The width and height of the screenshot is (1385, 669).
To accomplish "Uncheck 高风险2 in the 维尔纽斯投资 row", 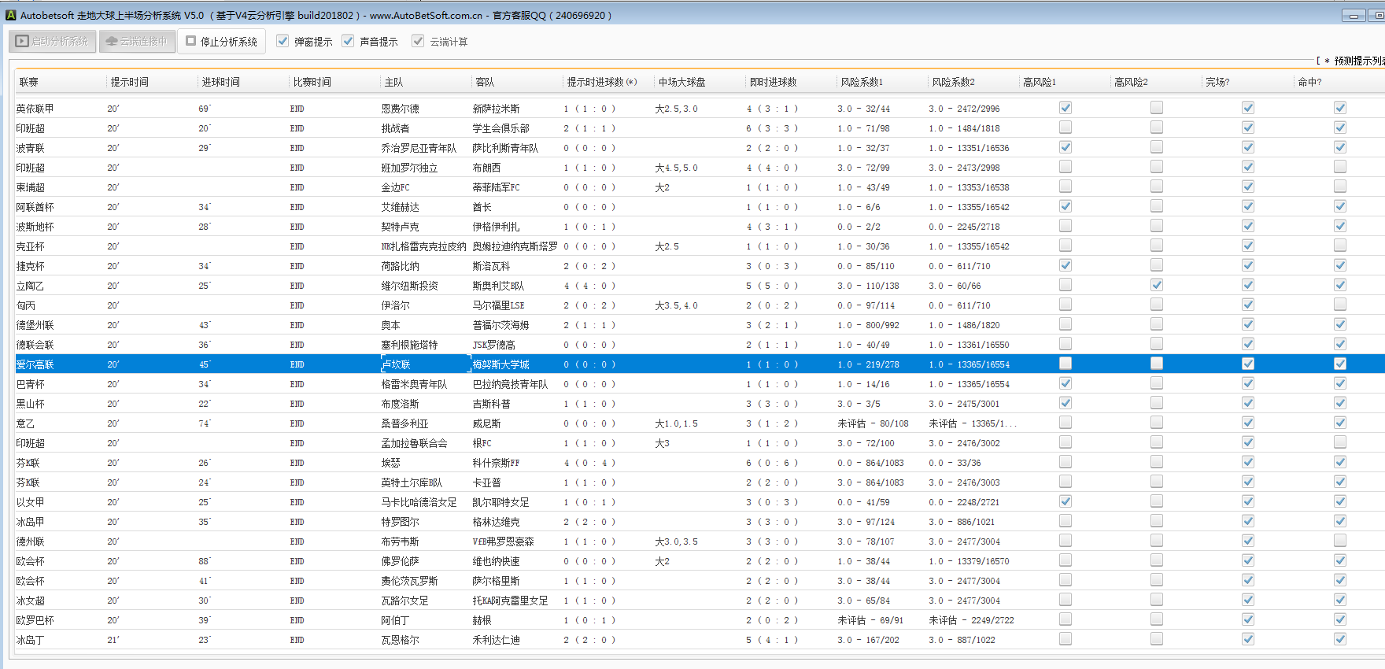I will point(1157,285).
